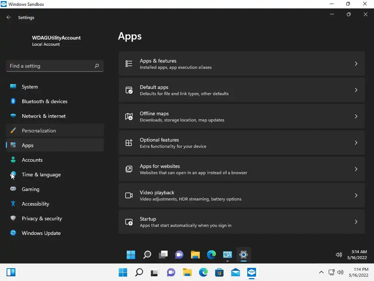Show hidden icons in host tray
Viewport: 374px width, 281px height.
click(x=321, y=272)
